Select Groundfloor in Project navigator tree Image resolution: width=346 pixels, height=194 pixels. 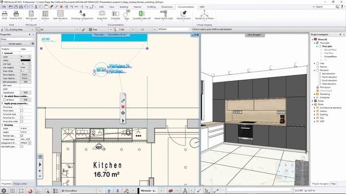click(x=330, y=57)
